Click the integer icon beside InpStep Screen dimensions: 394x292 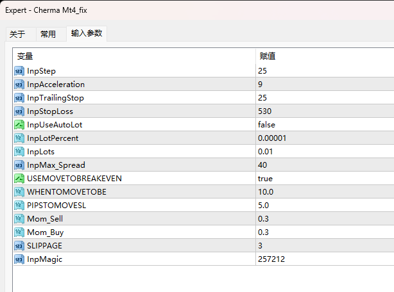coord(19,71)
